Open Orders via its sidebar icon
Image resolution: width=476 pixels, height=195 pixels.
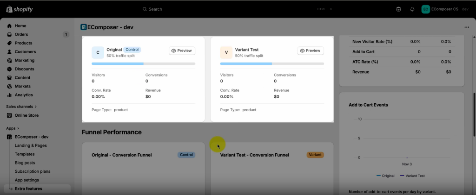[9, 35]
